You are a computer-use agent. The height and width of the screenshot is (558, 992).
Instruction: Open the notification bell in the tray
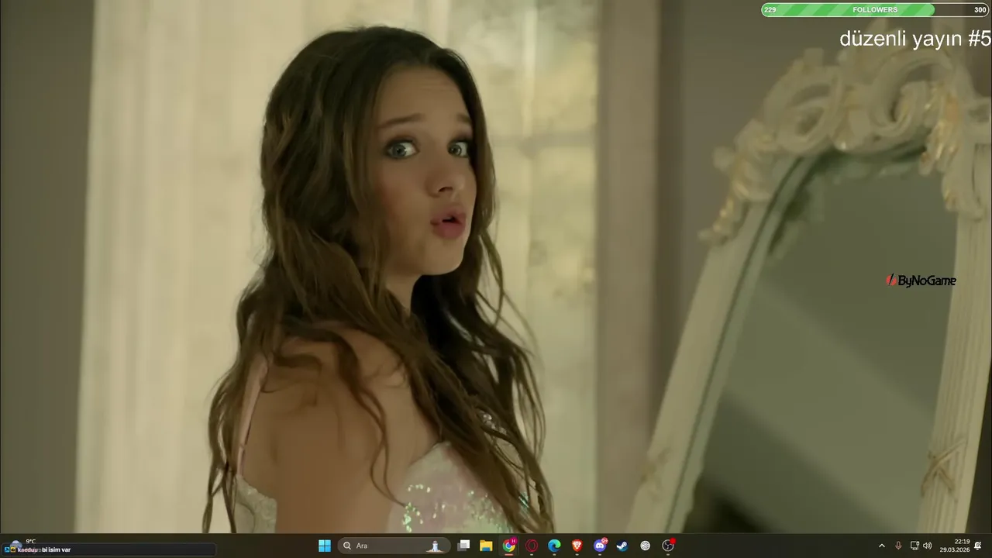click(978, 546)
